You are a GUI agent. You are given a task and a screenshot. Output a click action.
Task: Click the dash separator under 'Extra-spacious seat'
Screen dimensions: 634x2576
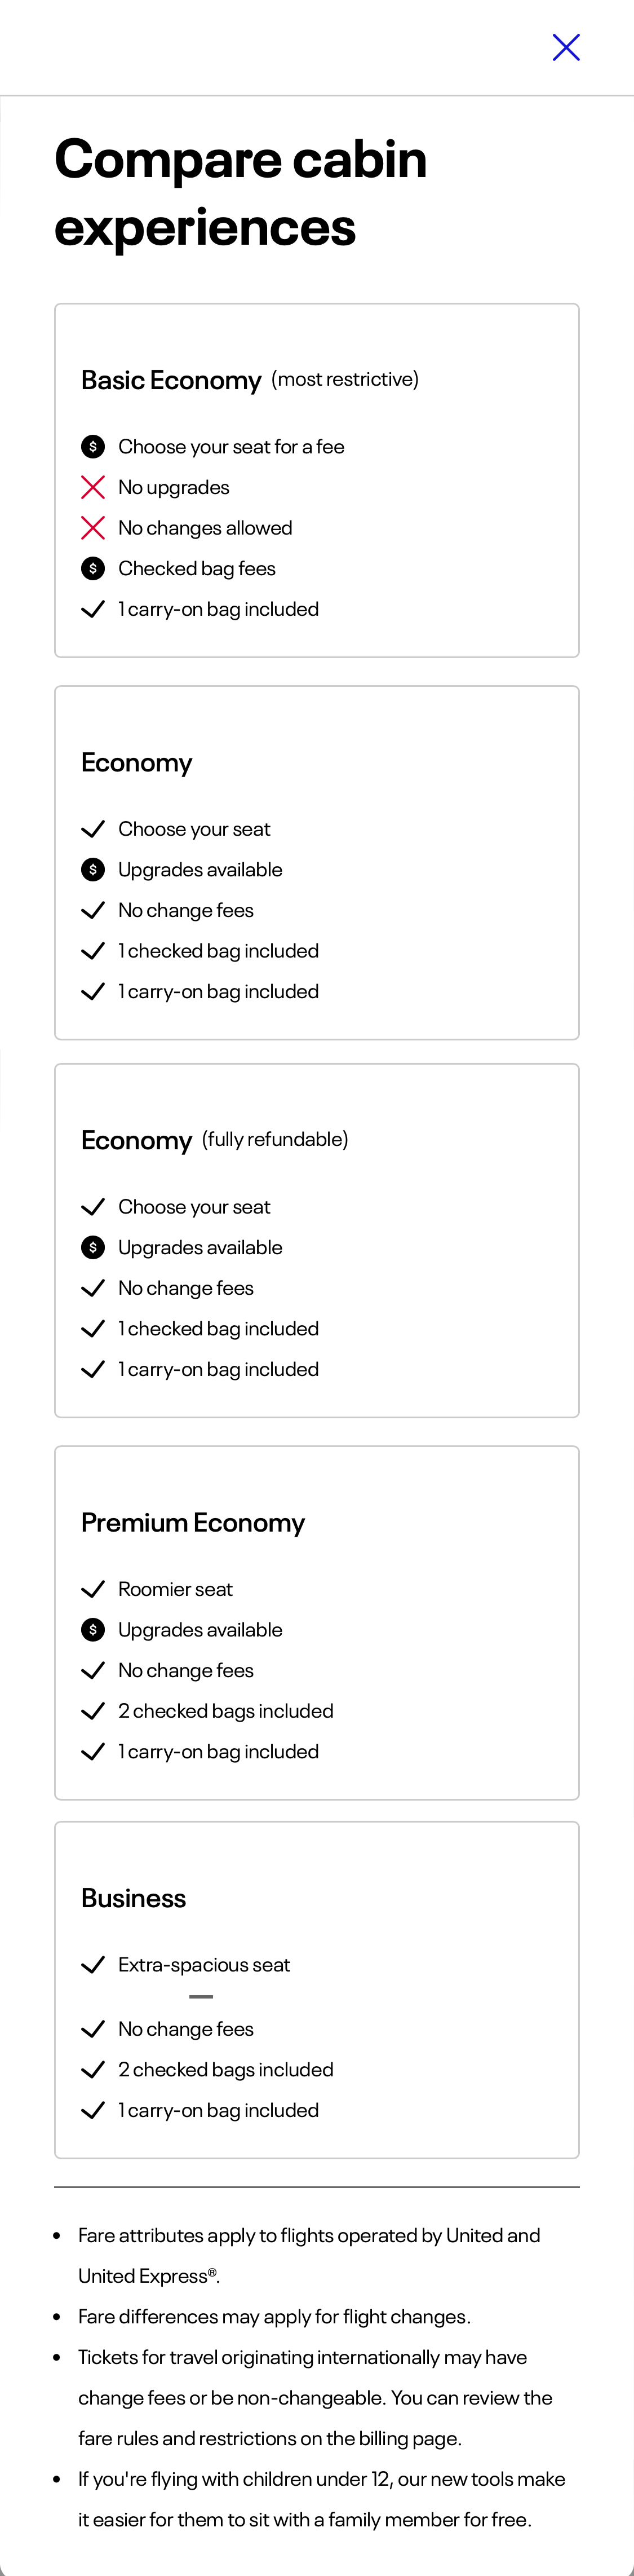point(200,1996)
